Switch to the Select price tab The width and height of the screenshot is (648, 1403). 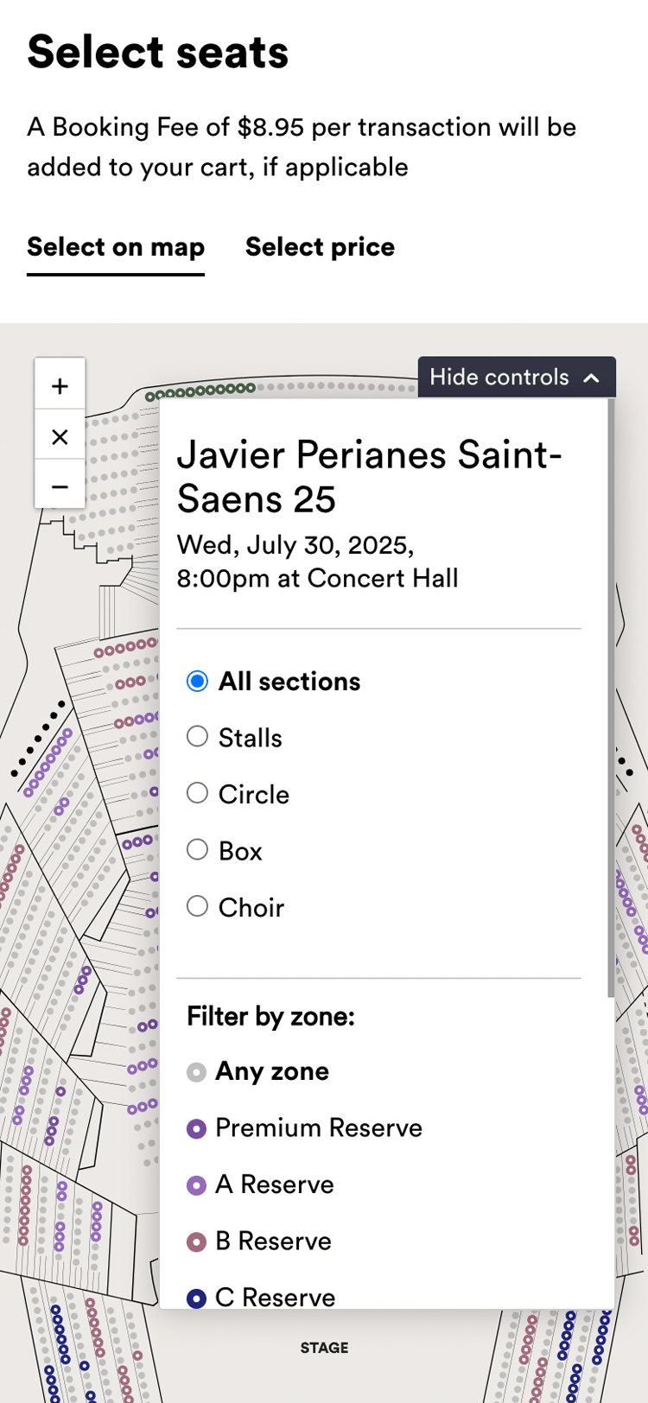(x=320, y=247)
